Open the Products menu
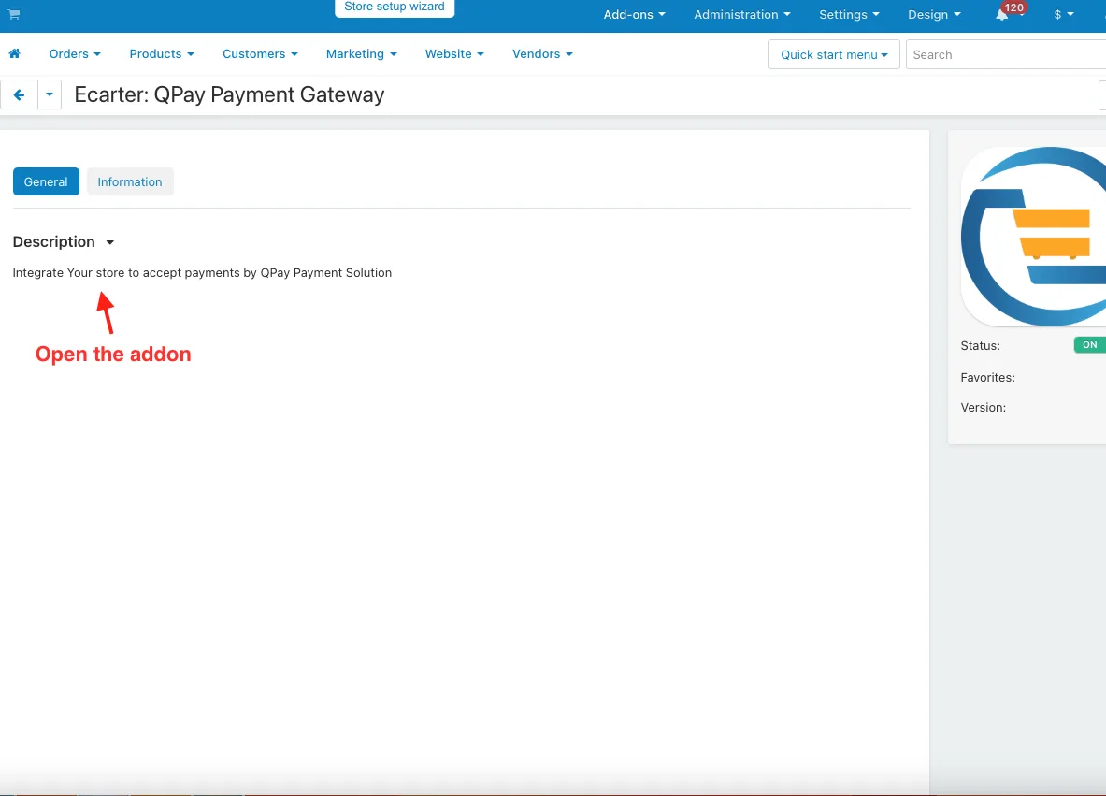The height and width of the screenshot is (796, 1106). (162, 53)
